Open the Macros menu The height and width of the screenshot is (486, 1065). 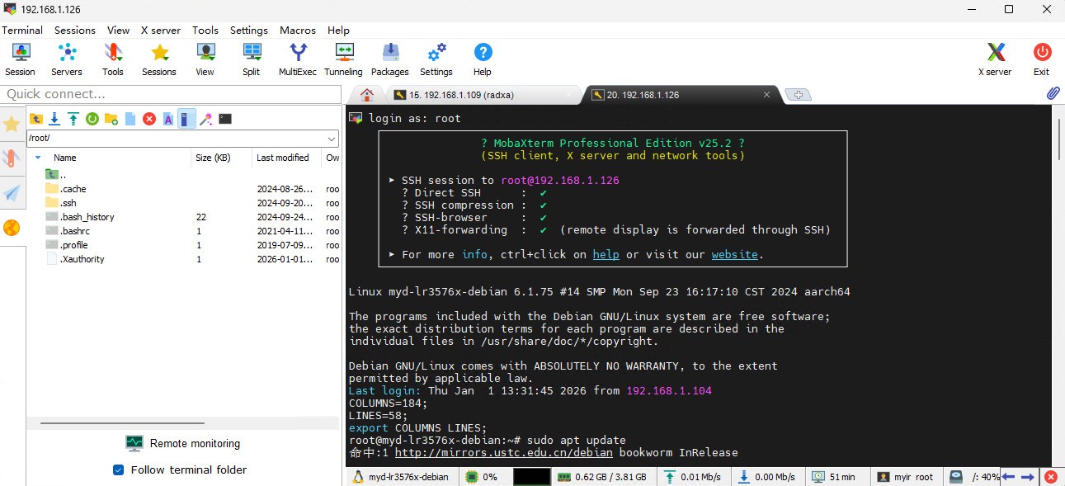click(x=297, y=30)
